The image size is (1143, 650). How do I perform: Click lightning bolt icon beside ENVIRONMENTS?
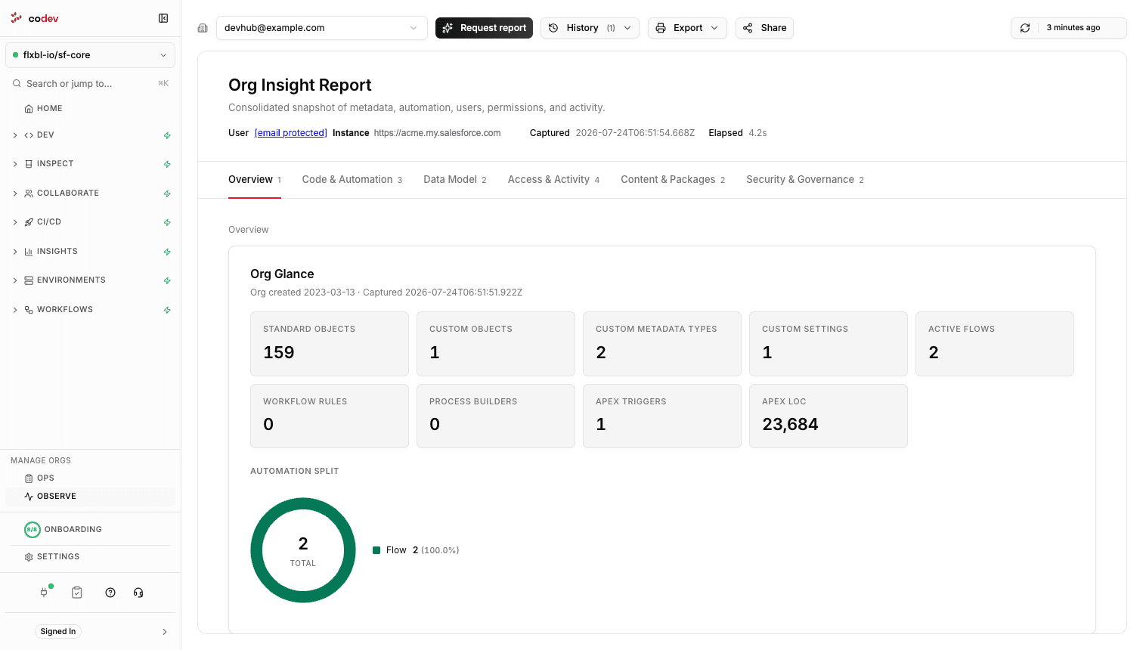[167, 280]
